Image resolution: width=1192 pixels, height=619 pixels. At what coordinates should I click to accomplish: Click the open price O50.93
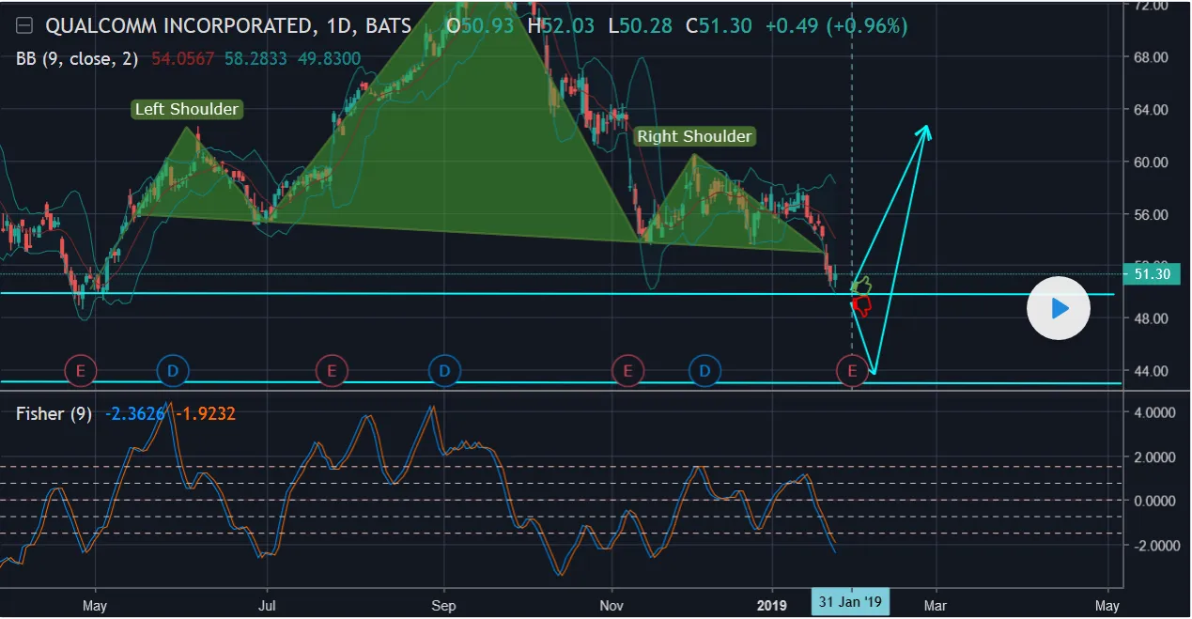pyautogui.click(x=480, y=26)
